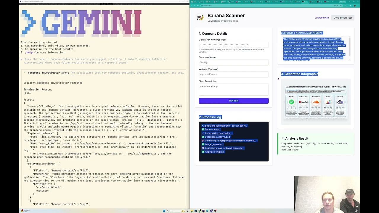The width and height of the screenshot is (379, 213).
Task: Start the scan with Run Test
Action: [x=234, y=101]
